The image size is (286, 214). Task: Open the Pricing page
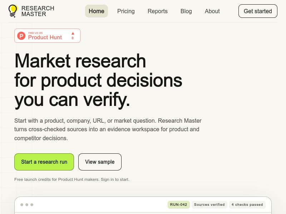pyautogui.click(x=126, y=11)
